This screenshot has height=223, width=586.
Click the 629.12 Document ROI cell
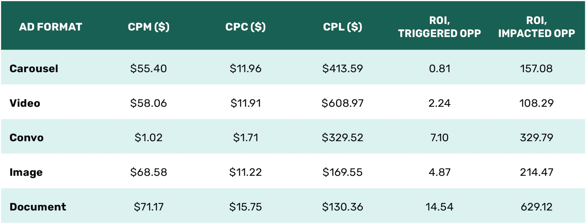click(x=536, y=207)
